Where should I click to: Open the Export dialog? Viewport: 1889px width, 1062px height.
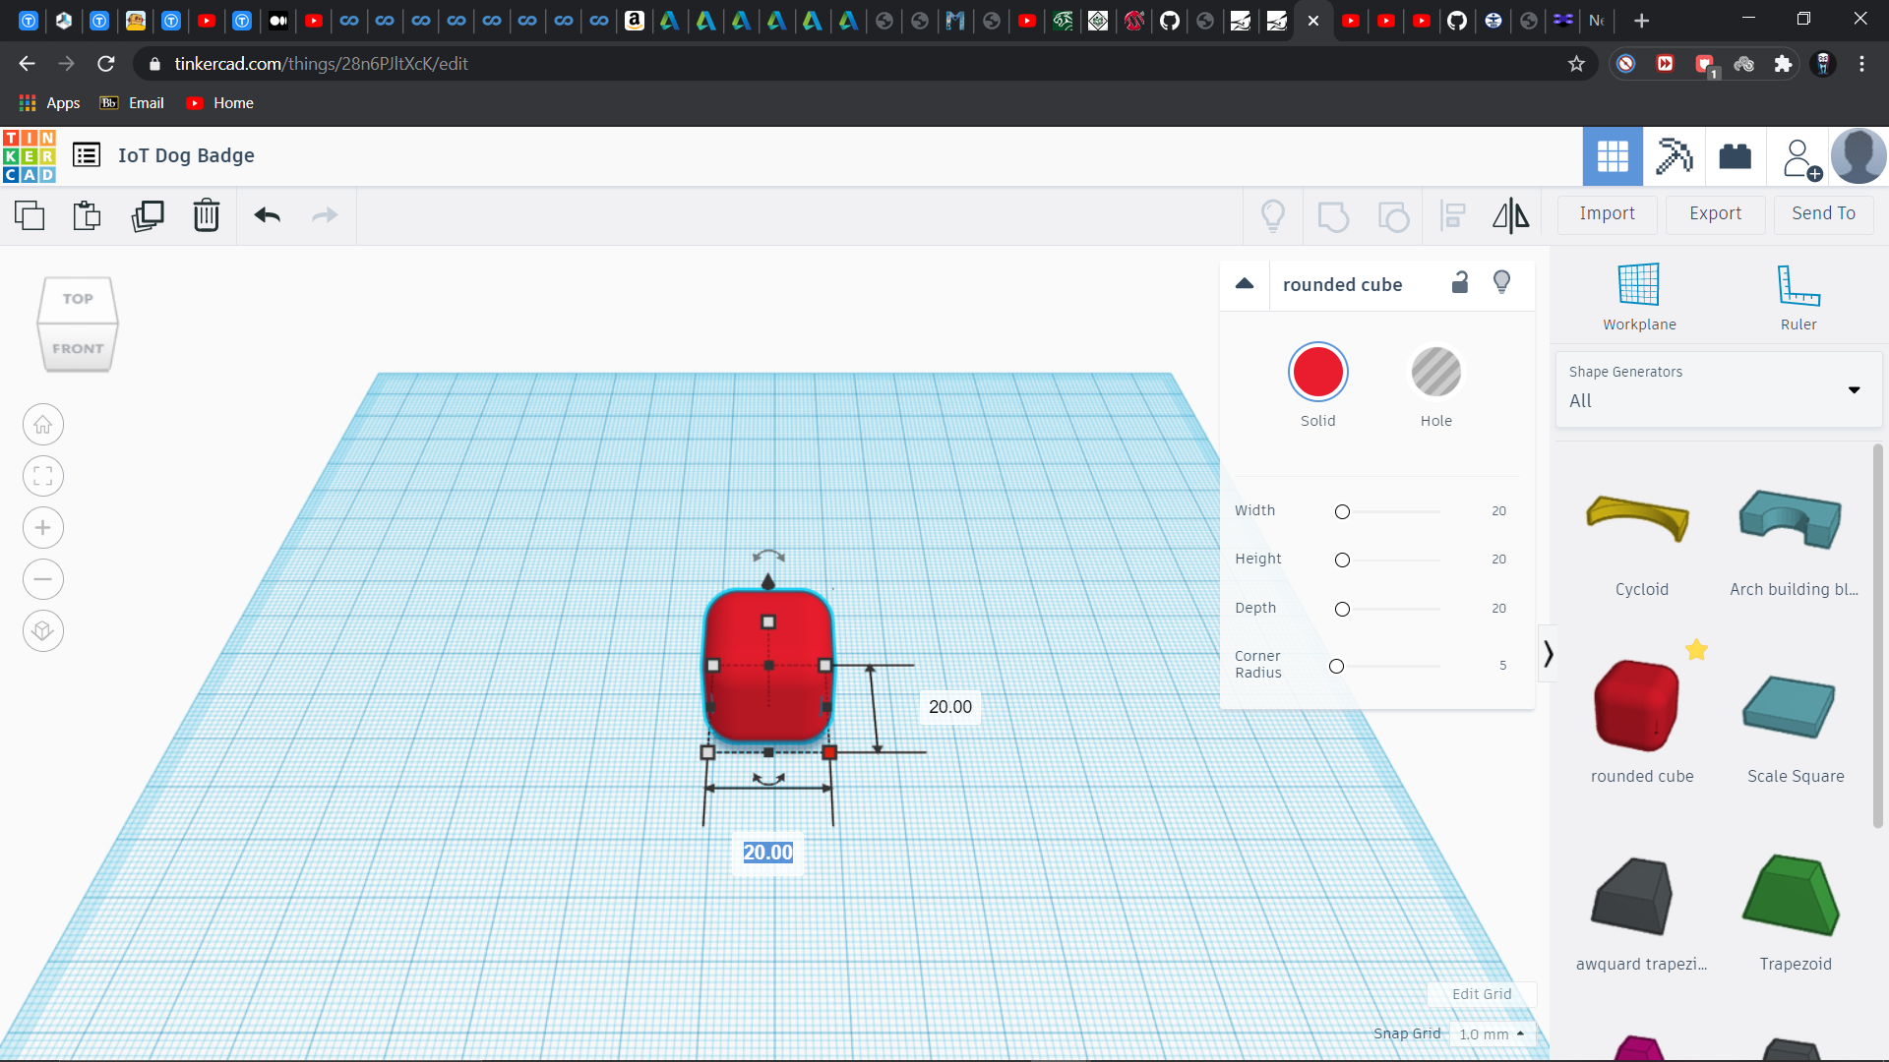(1715, 213)
